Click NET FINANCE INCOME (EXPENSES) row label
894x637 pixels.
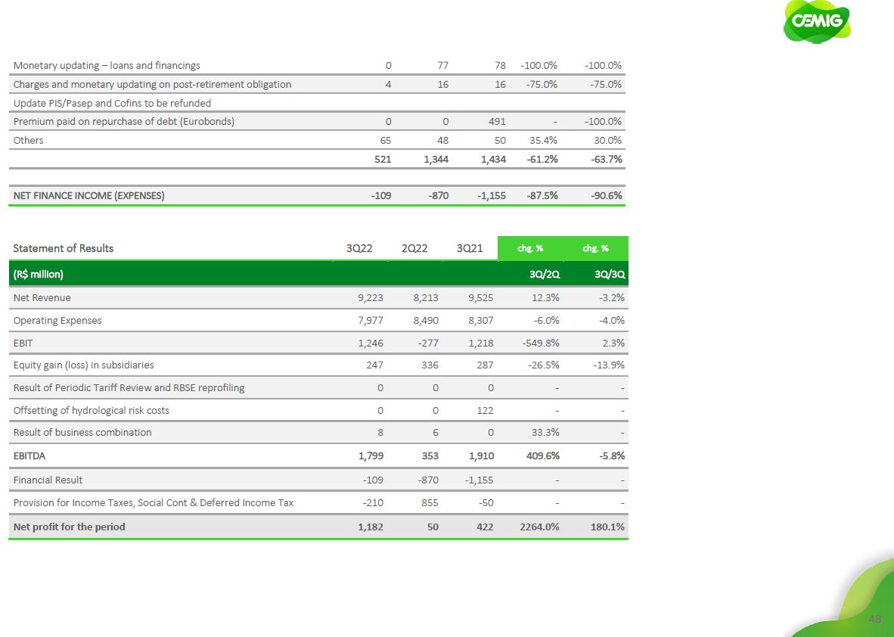tap(89, 195)
